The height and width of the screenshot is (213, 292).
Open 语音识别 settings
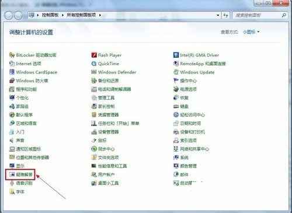coord(21,183)
